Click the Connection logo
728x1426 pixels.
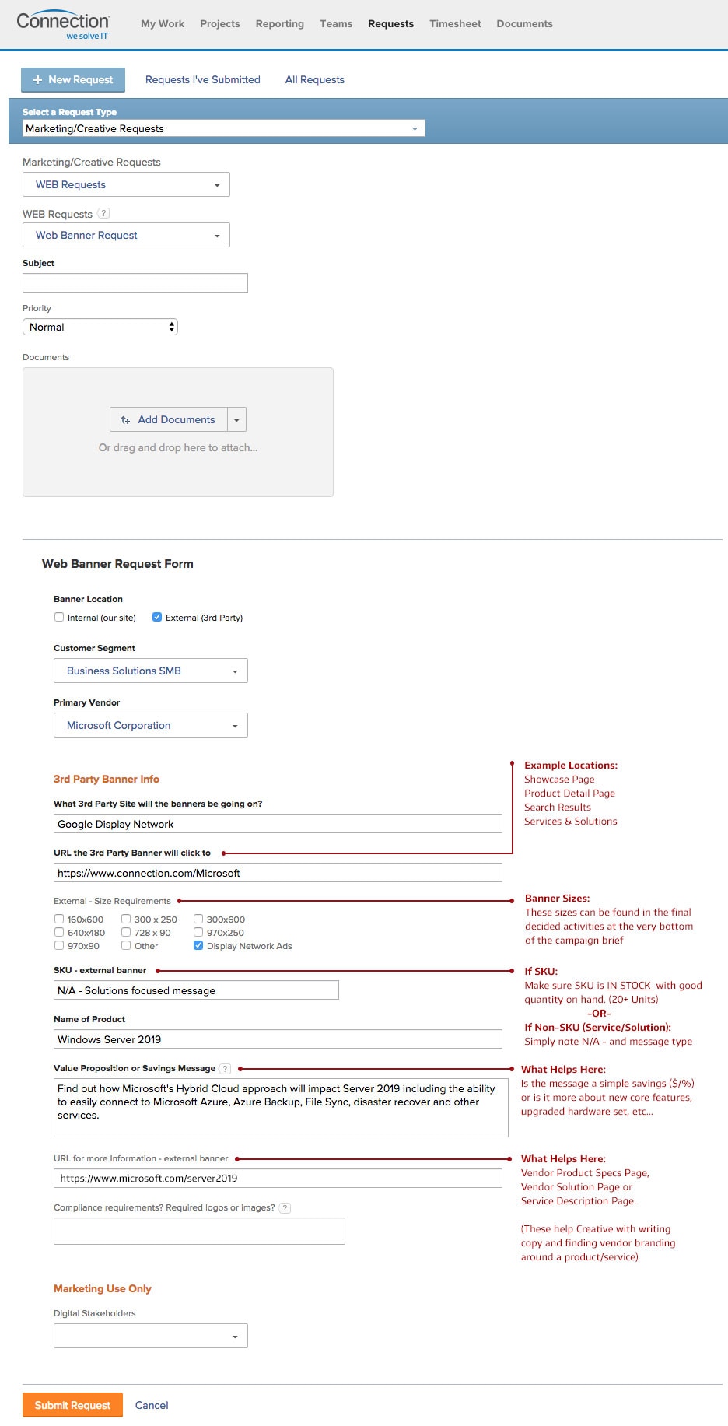coord(64,26)
